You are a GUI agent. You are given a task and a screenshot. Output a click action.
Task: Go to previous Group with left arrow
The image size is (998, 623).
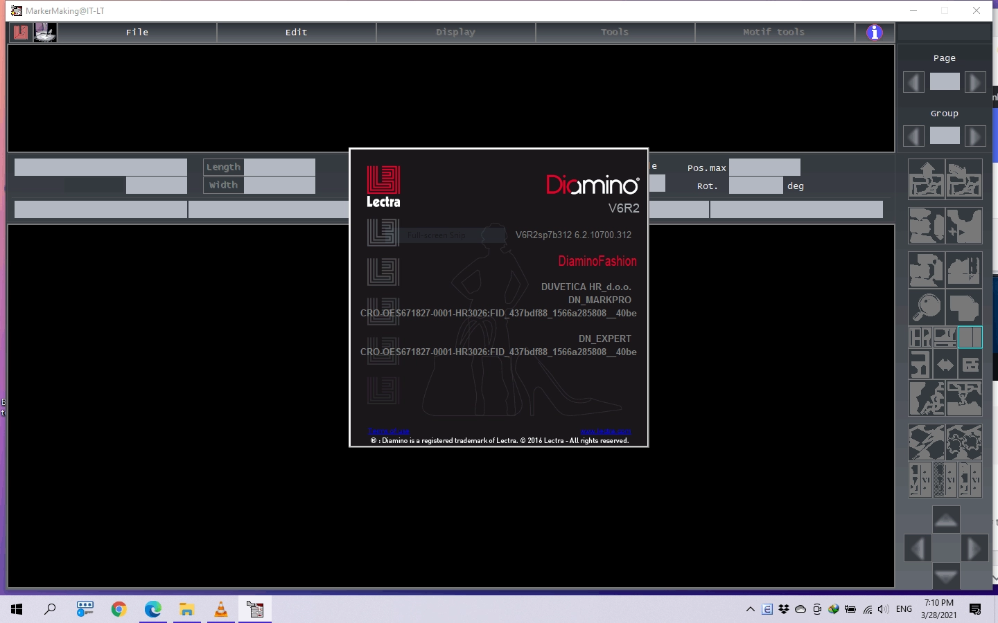click(x=913, y=136)
